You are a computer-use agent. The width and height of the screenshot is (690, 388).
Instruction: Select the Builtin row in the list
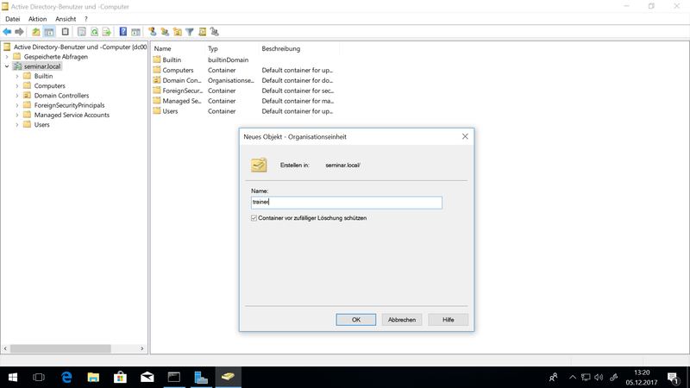(x=172, y=59)
